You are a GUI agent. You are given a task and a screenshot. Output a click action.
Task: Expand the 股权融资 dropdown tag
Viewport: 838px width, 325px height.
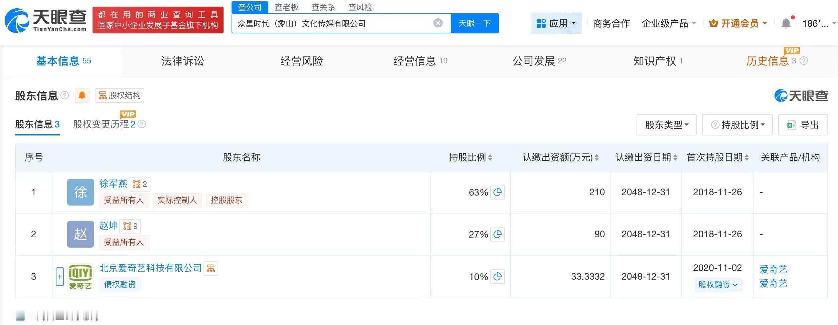click(717, 285)
